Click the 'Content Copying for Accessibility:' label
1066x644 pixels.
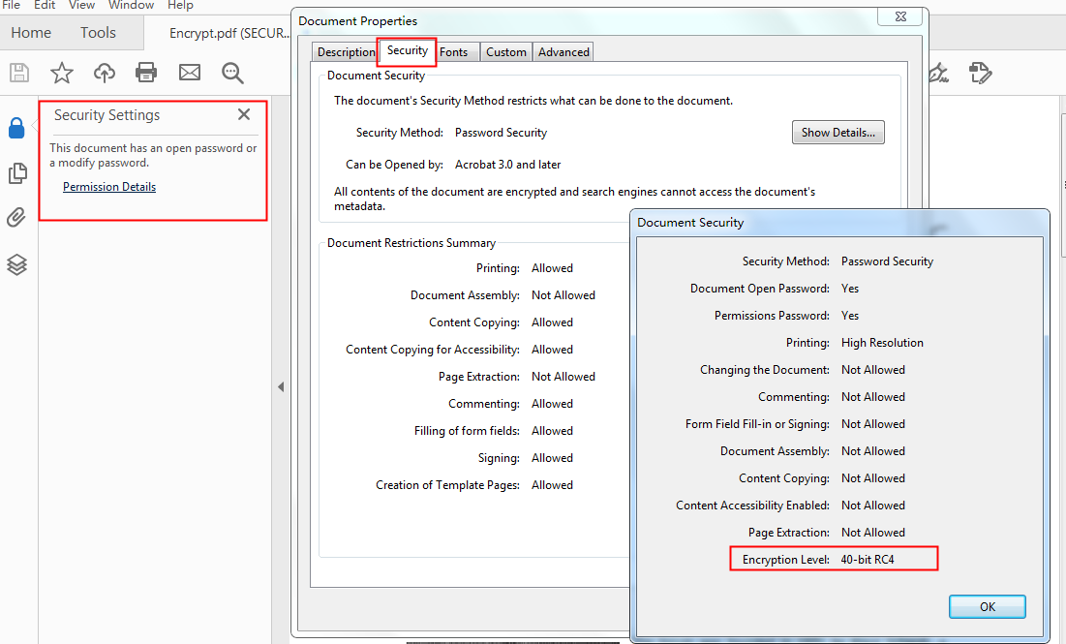click(x=433, y=350)
